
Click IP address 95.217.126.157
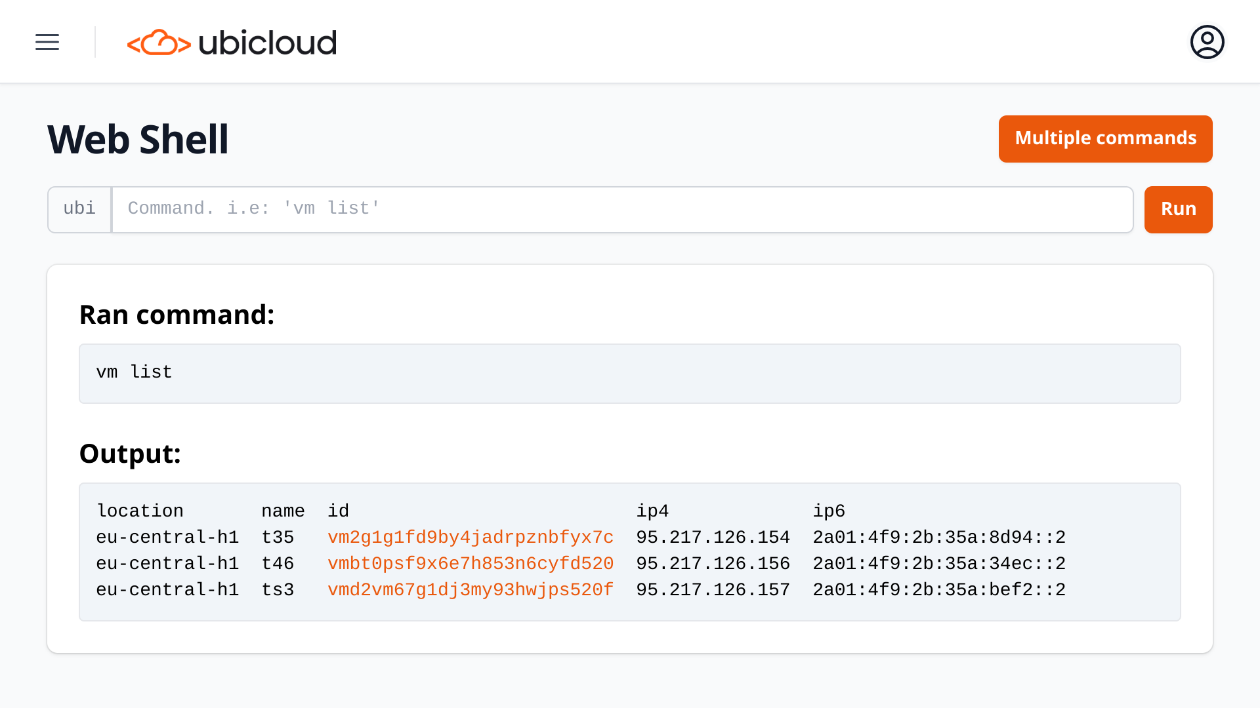pyautogui.click(x=713, y=590)
